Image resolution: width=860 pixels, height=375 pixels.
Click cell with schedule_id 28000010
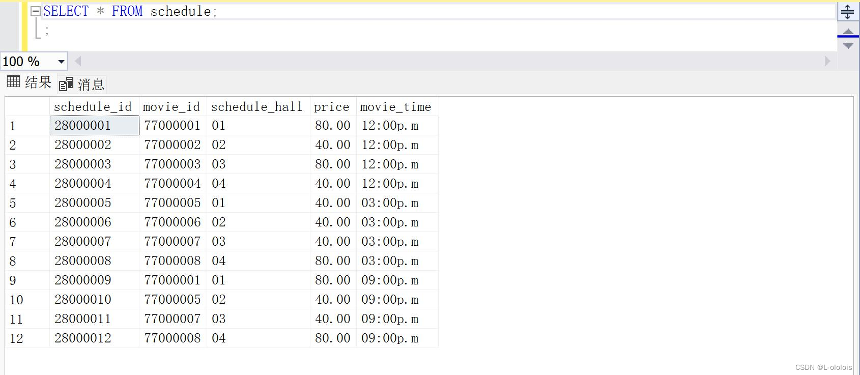(x=94, y=300)
